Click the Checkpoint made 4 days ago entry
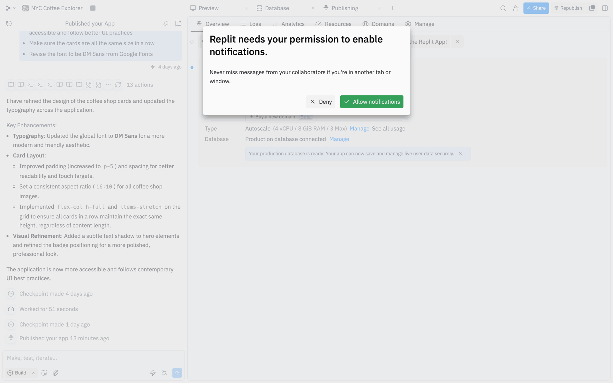Viewport: 613px width, 383px height. [56, 294]
